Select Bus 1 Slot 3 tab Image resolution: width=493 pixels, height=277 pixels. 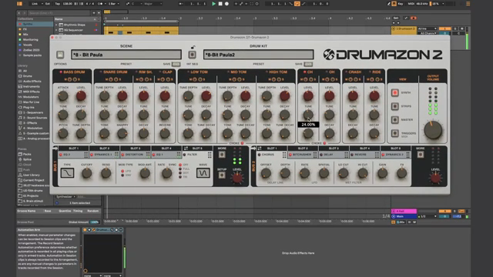pos(136,149)
